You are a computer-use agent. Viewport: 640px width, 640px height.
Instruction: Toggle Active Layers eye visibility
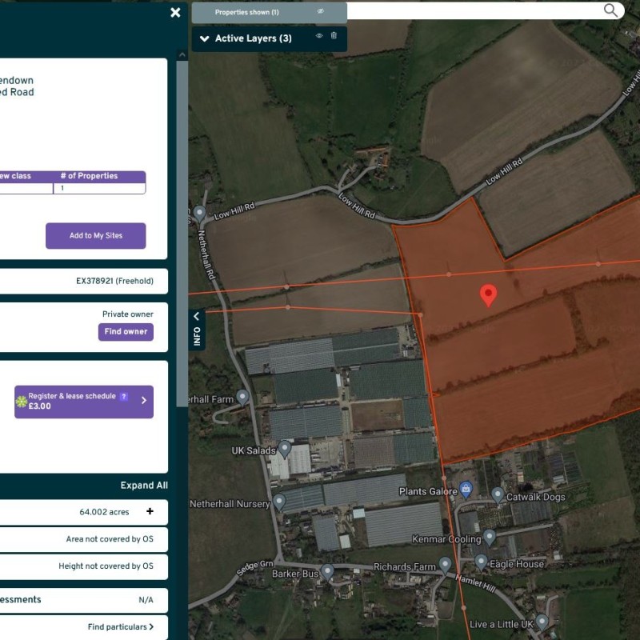coord(318,36)
